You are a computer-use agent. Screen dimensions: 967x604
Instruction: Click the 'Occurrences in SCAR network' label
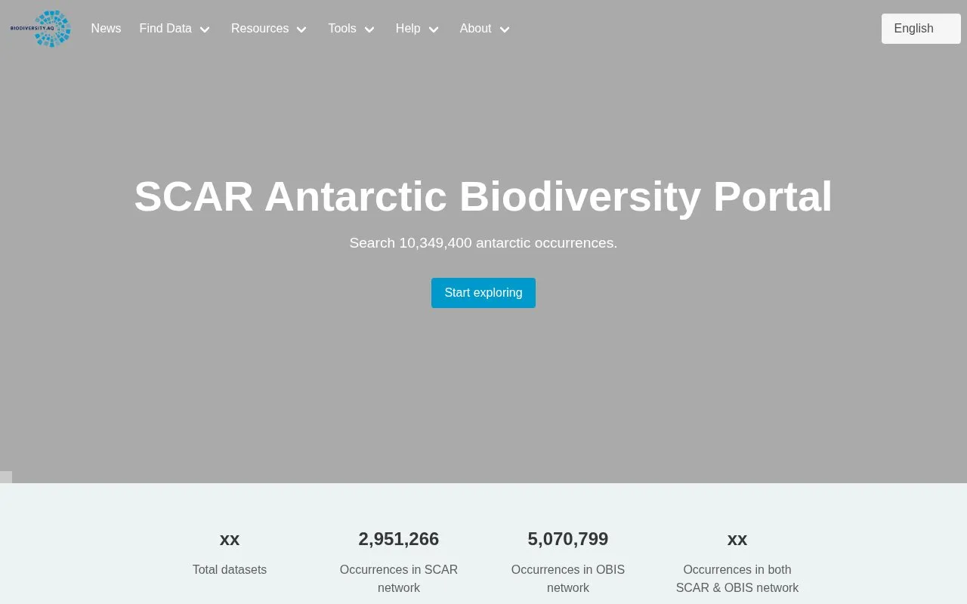tap(399, 579)
